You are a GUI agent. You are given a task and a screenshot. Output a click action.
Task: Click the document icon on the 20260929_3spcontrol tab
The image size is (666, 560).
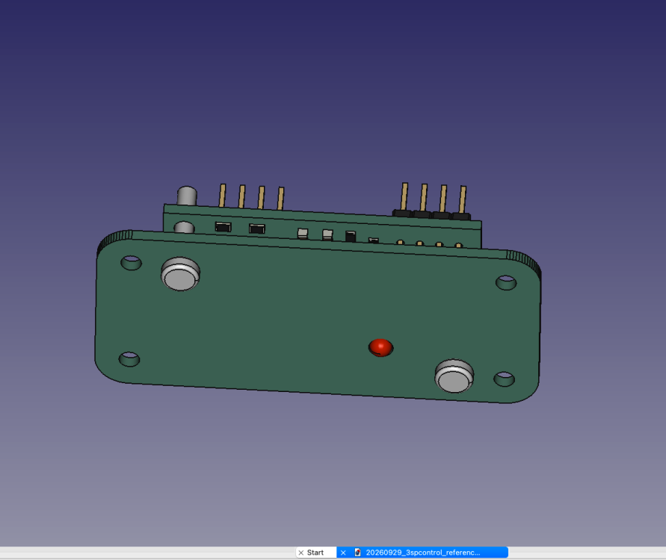357,553
